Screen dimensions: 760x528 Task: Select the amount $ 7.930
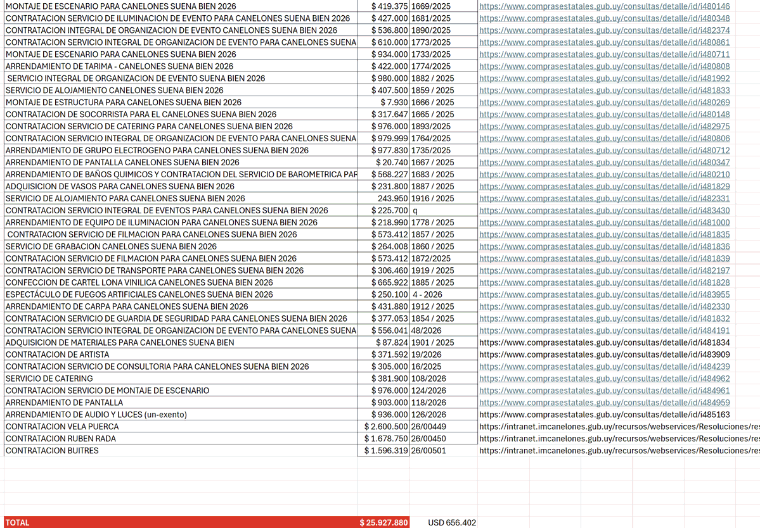pyautogui.click(x=383, y=103)
